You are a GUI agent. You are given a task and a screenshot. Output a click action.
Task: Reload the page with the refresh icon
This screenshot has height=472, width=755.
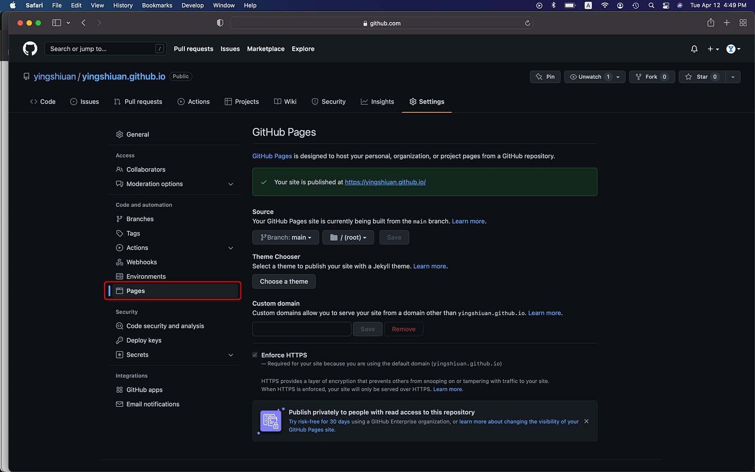point(527,23)
